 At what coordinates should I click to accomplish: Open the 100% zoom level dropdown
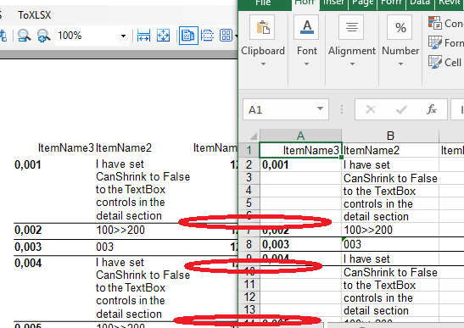(123, 36)
